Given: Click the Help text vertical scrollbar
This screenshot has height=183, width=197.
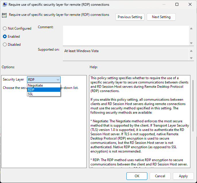Looking at the screenshot, I should coord(193,104).
